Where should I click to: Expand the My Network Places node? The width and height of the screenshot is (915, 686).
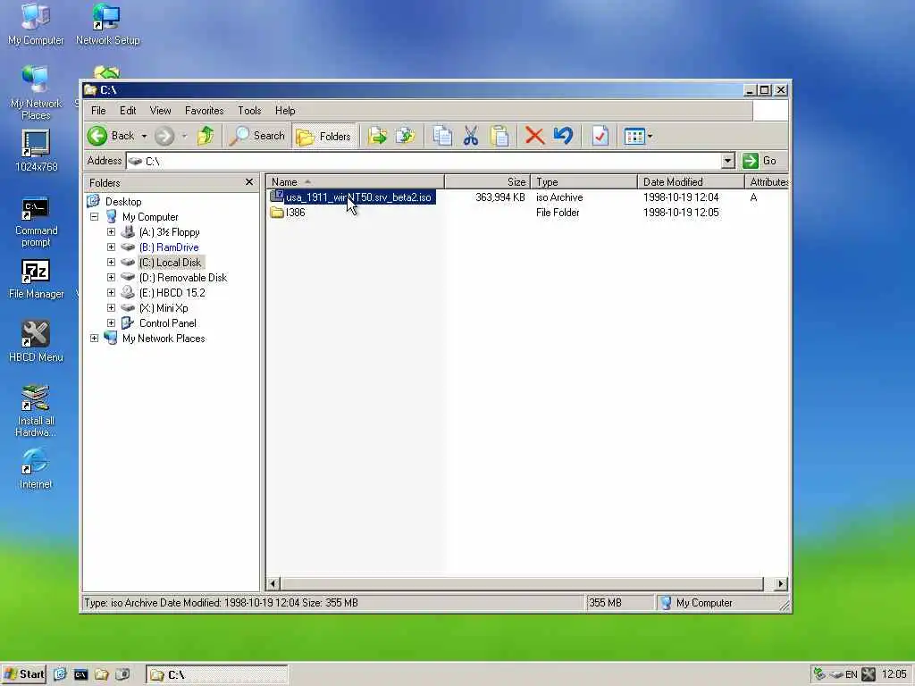point(94,338)
